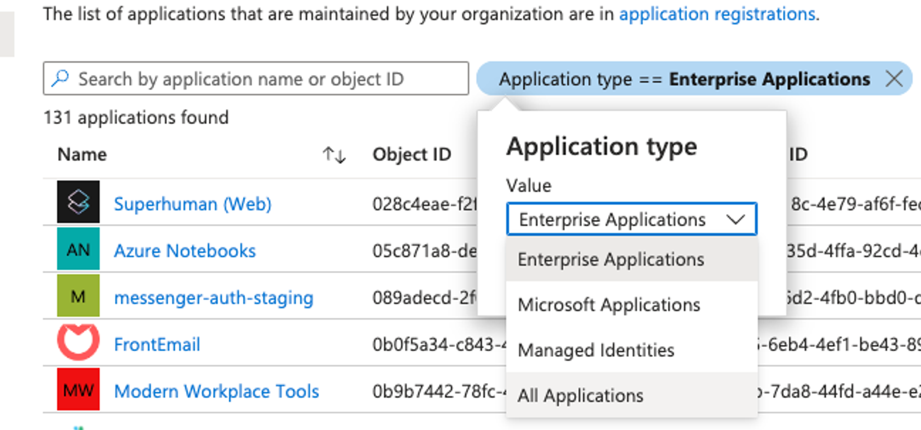
Task: Open messenger-auth-staging application
Action: pos(214,298)
